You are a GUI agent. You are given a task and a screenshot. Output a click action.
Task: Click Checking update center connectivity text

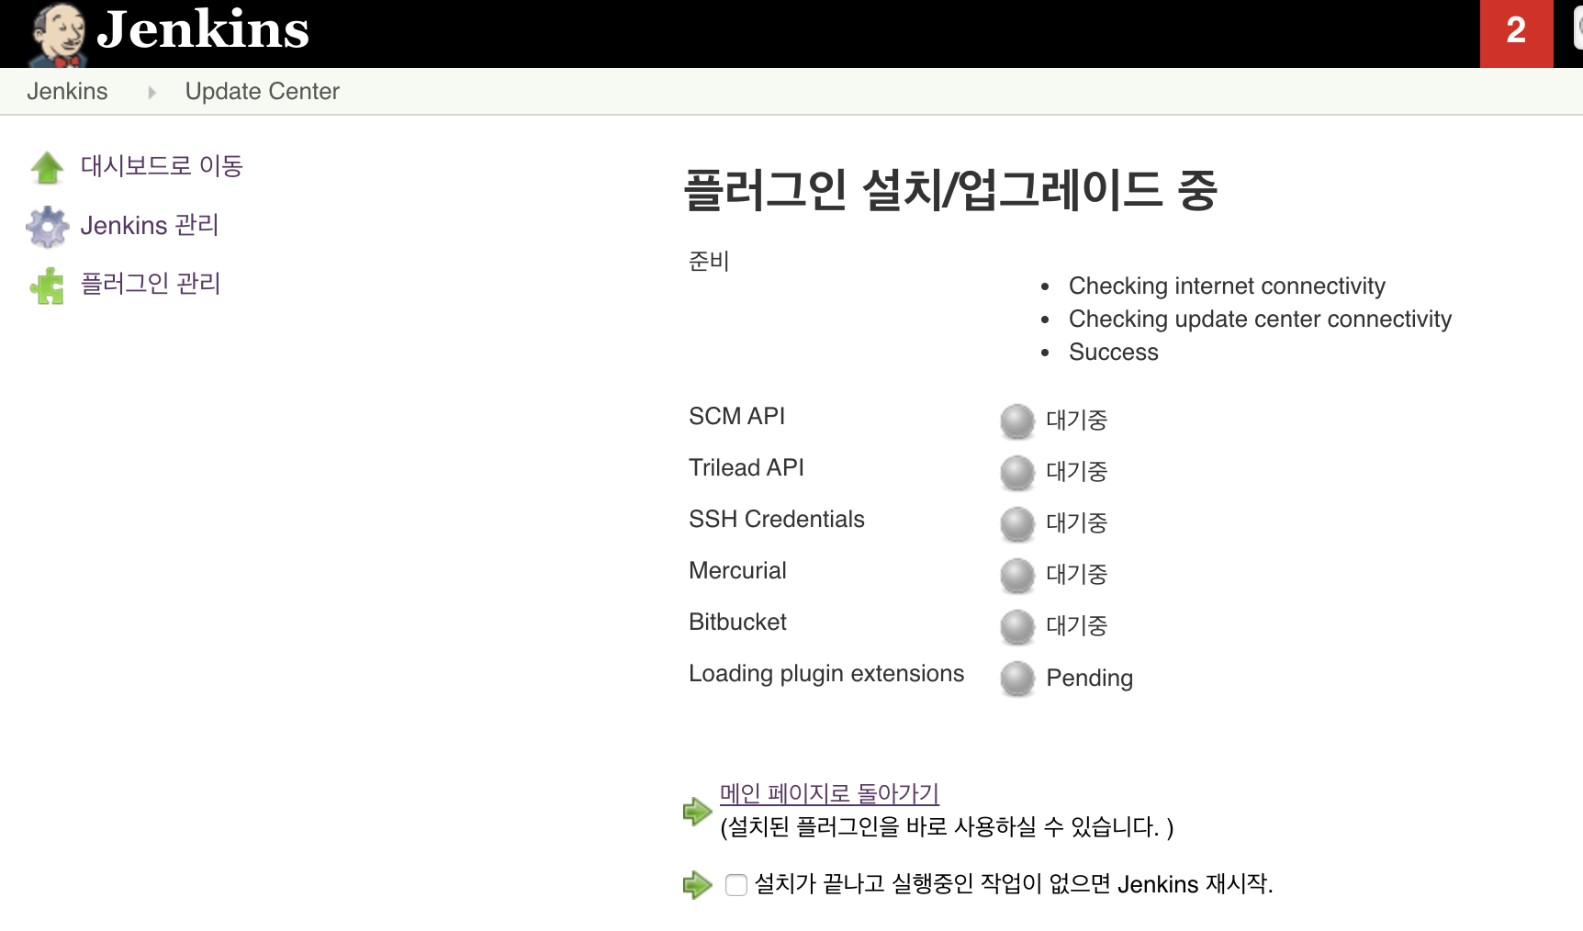click(x=1260, y=319)
